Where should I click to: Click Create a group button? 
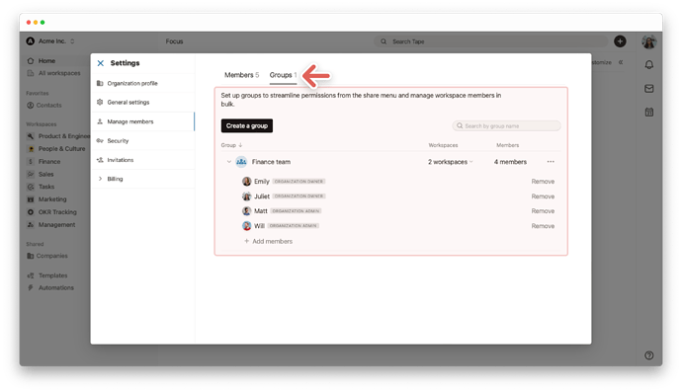point(247,125)
